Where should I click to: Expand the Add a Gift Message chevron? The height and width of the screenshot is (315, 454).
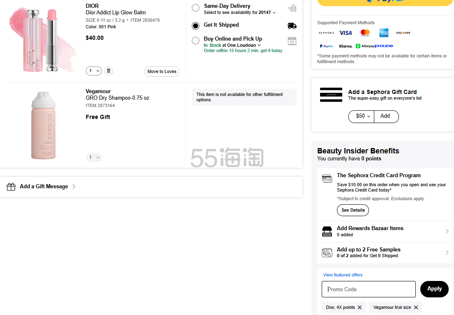[x=74, y=187]
